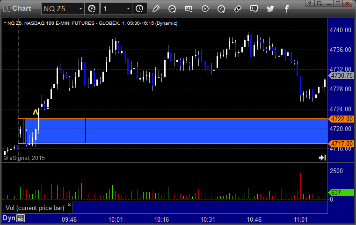Click the Chart title label

(x=22, y=8)
